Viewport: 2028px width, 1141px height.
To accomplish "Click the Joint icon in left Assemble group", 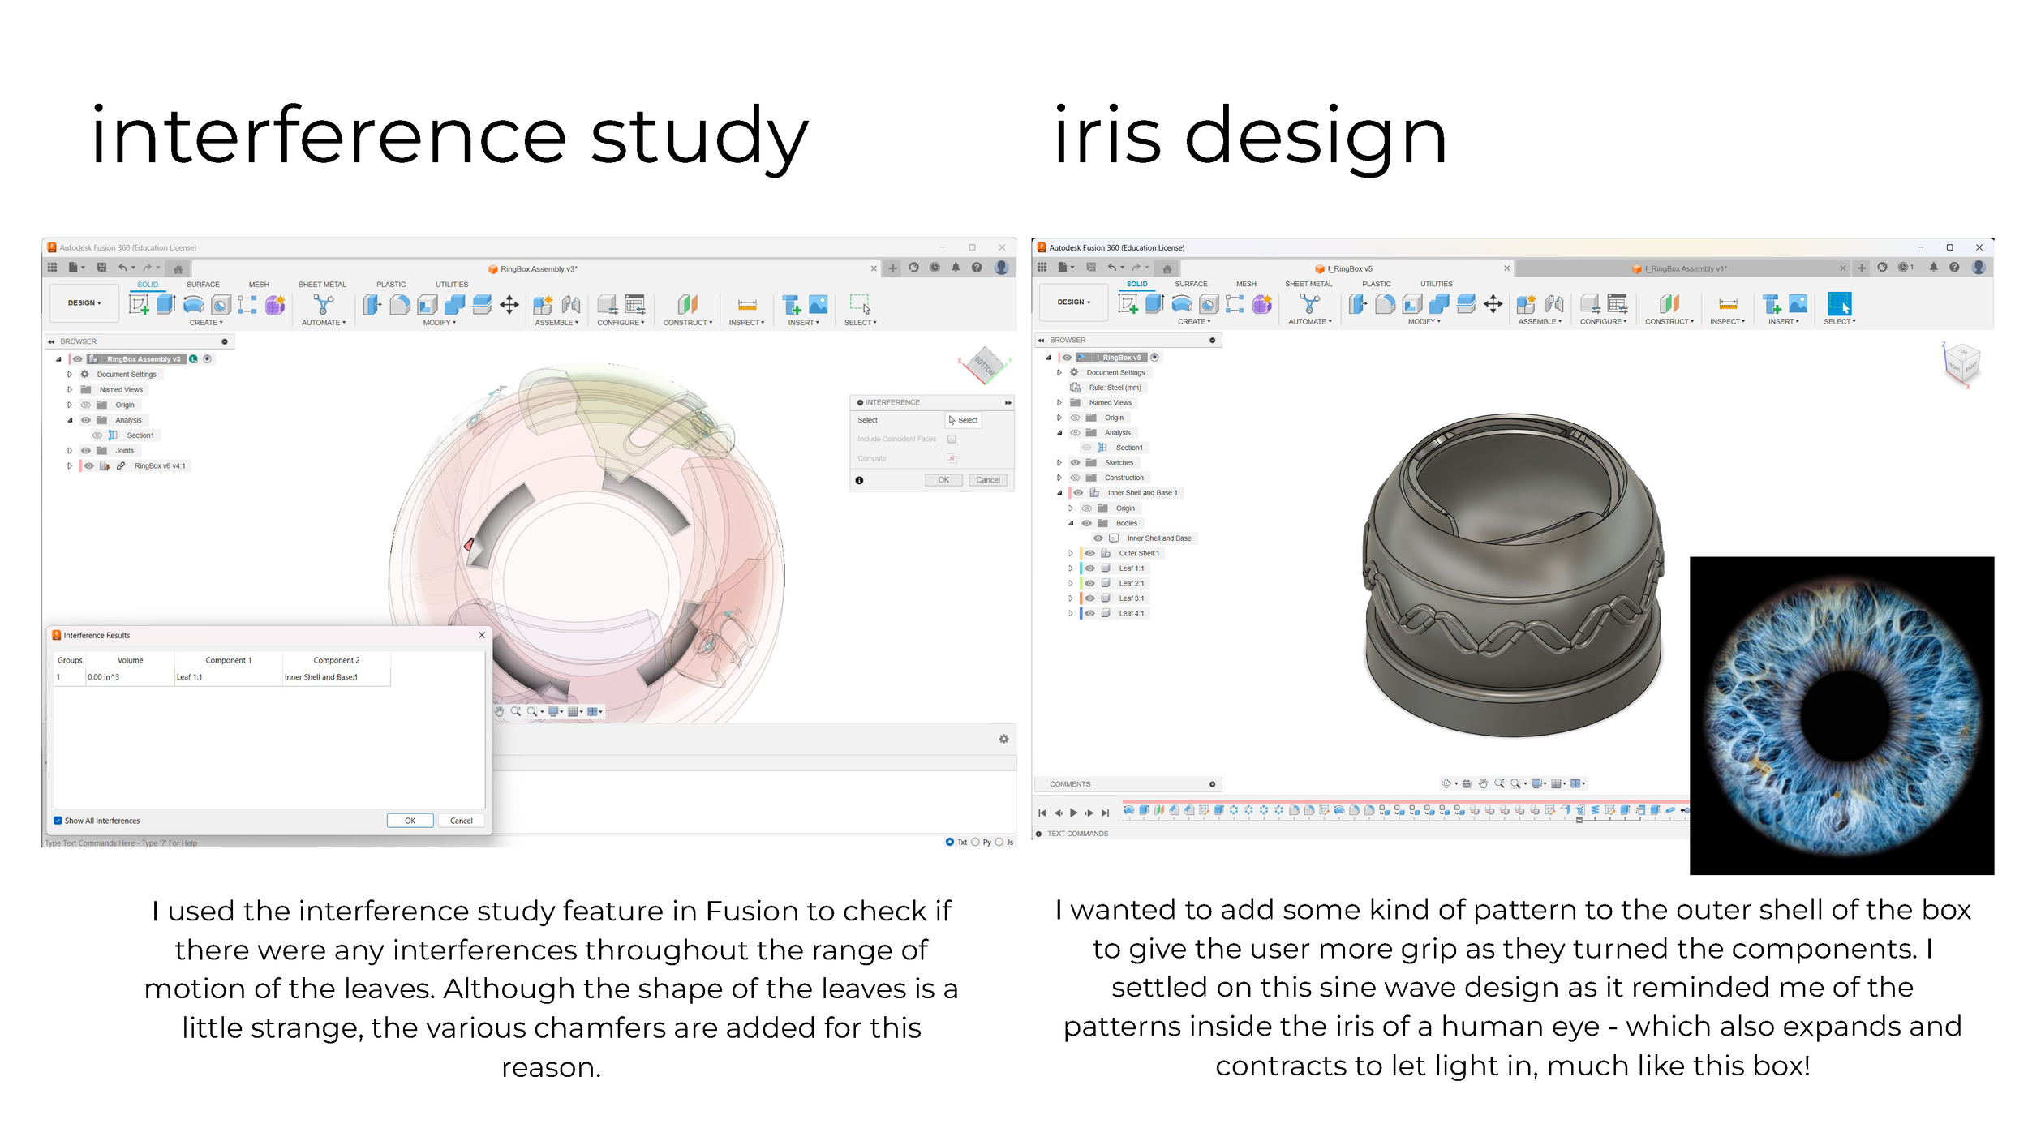I will [x=571, y=305].
